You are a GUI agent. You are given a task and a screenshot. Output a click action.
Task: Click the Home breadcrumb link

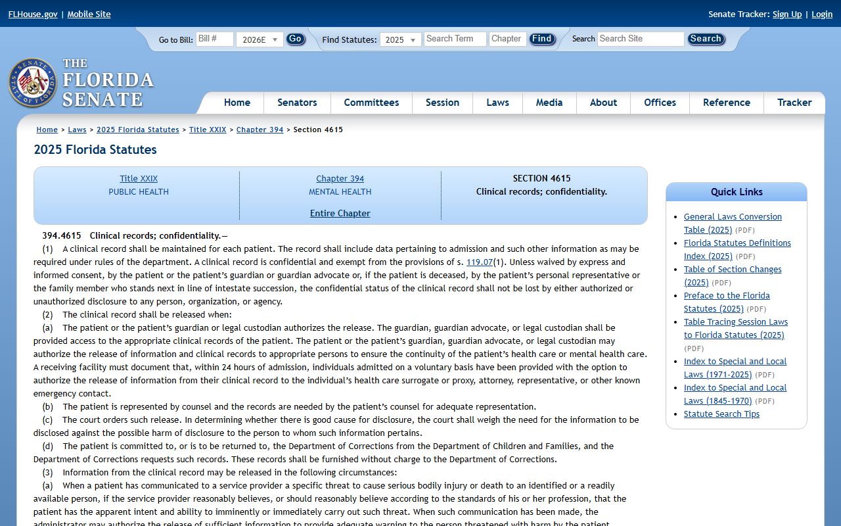pyautogui.click(x=47, y=130)
